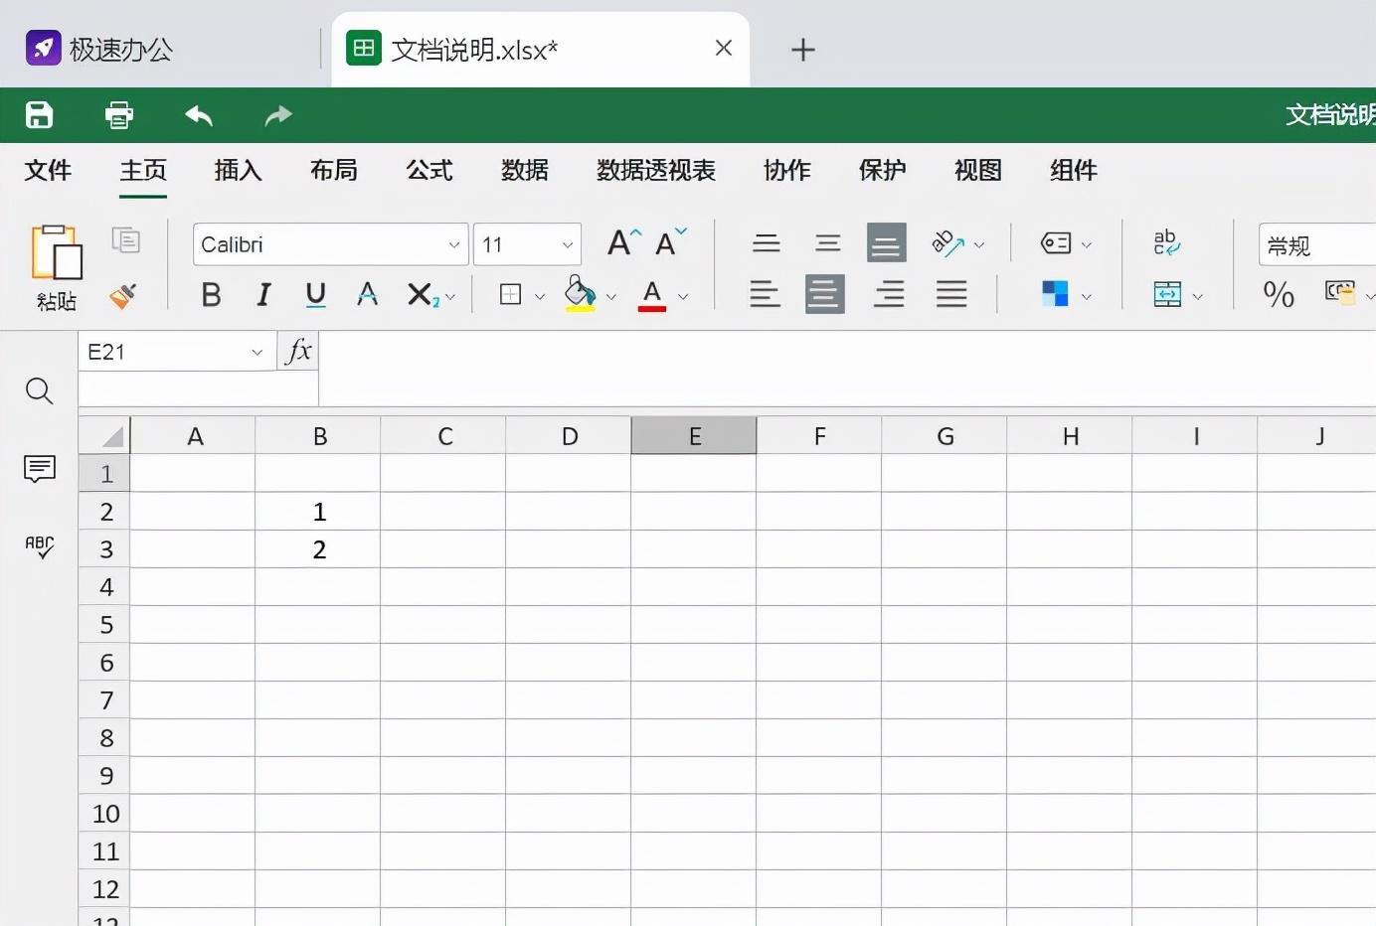
Task: Click the named ranges tag icon
Action: coord(1056,243)
